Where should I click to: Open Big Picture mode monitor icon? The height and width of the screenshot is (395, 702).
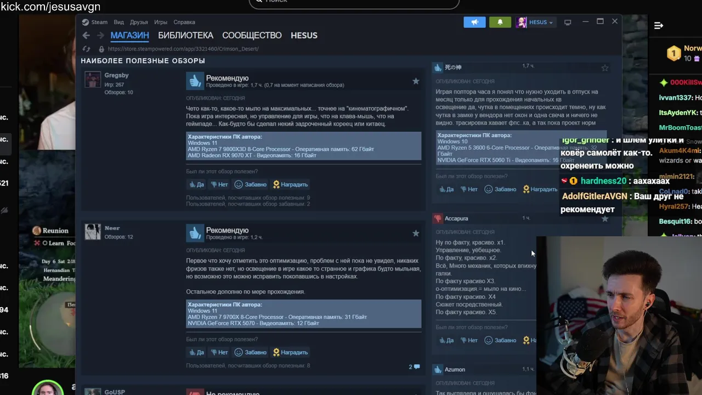568,22
